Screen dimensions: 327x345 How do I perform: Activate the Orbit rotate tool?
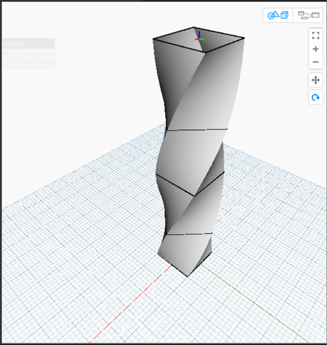[316, 97]
